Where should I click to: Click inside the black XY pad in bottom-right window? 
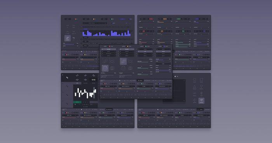coord(174,90)
